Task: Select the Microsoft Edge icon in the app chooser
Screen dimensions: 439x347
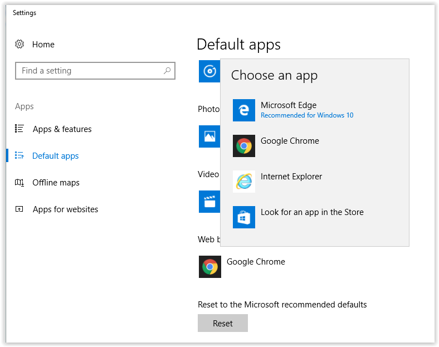Action: (244, 110)
